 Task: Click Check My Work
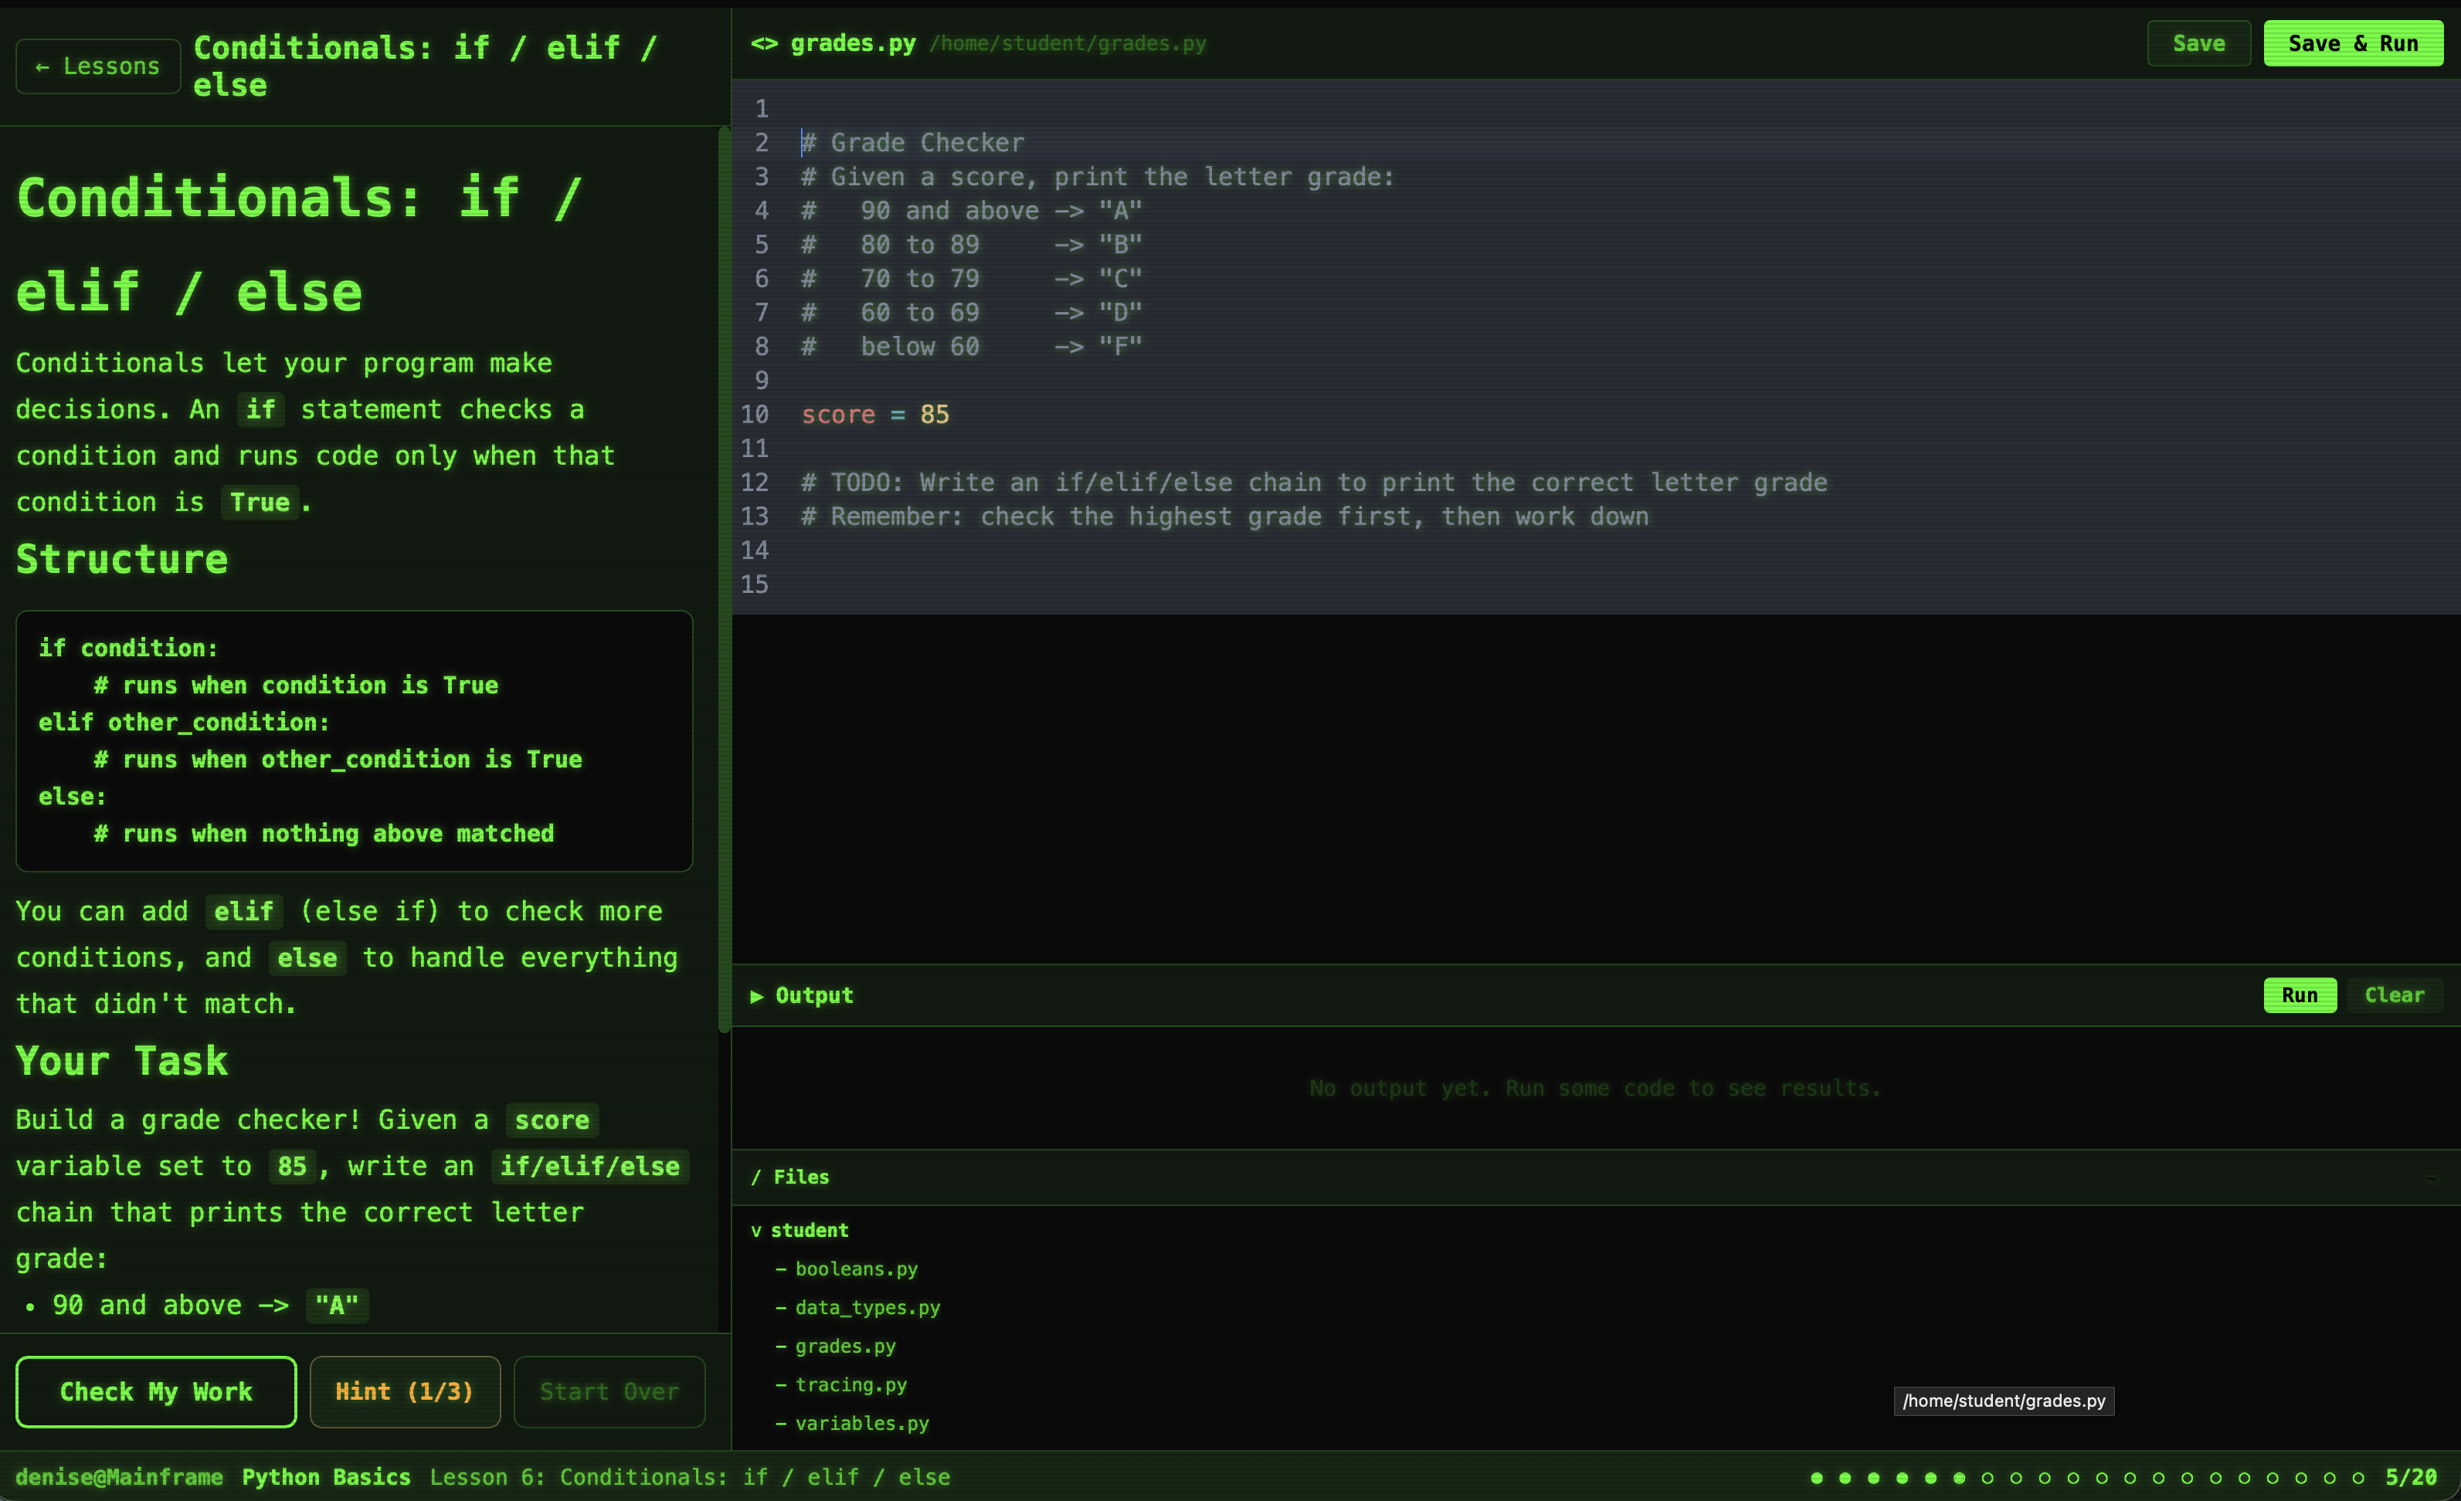(x=156, y=1391)
